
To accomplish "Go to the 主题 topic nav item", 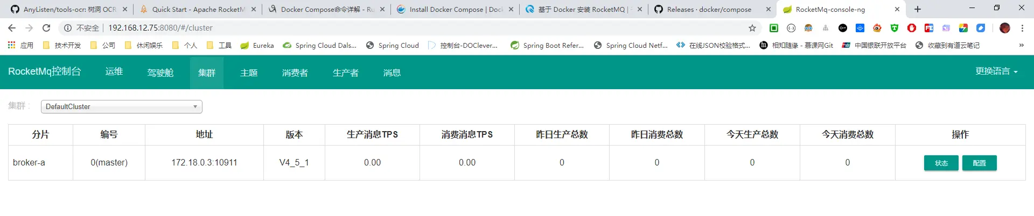I will [x=249, y=73].
